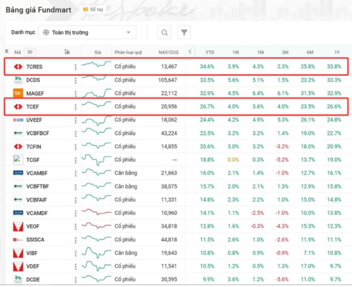352x287 pixels.
Task: Click DCDE 3M value -5.6%
Action: coord(282,280)
